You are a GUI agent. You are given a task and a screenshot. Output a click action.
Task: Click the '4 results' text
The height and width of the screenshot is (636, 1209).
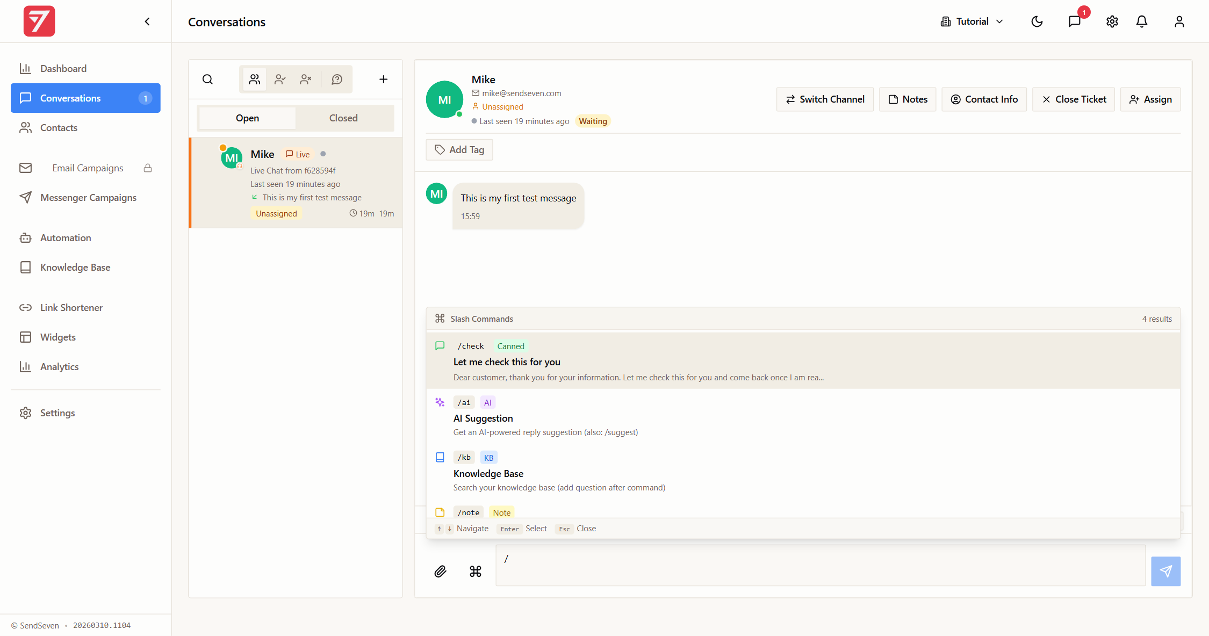coord(1157,319)
